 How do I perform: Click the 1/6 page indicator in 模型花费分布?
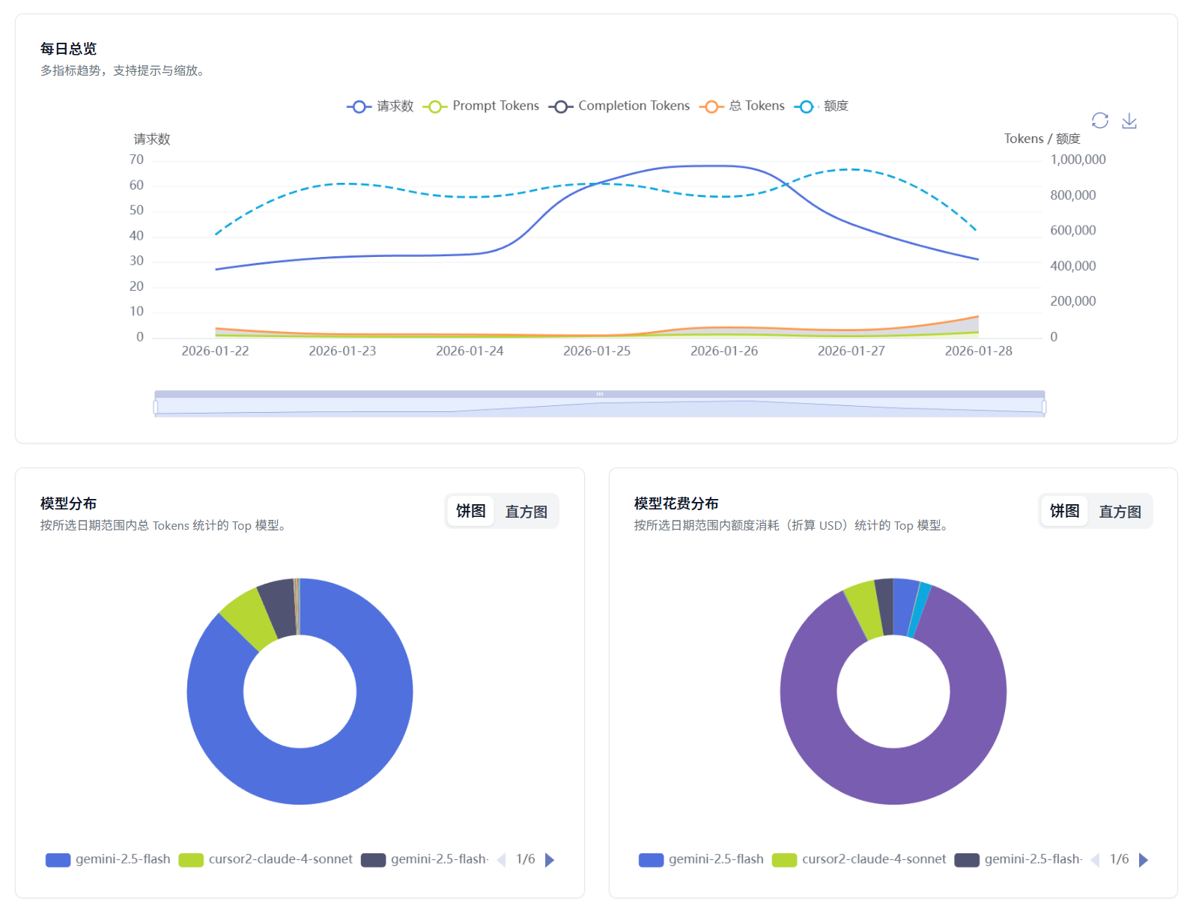click(1120, 859)
